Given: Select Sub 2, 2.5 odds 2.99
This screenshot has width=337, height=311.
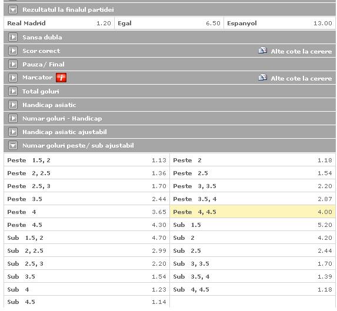Looking at the screenshot, I should 87,250.
